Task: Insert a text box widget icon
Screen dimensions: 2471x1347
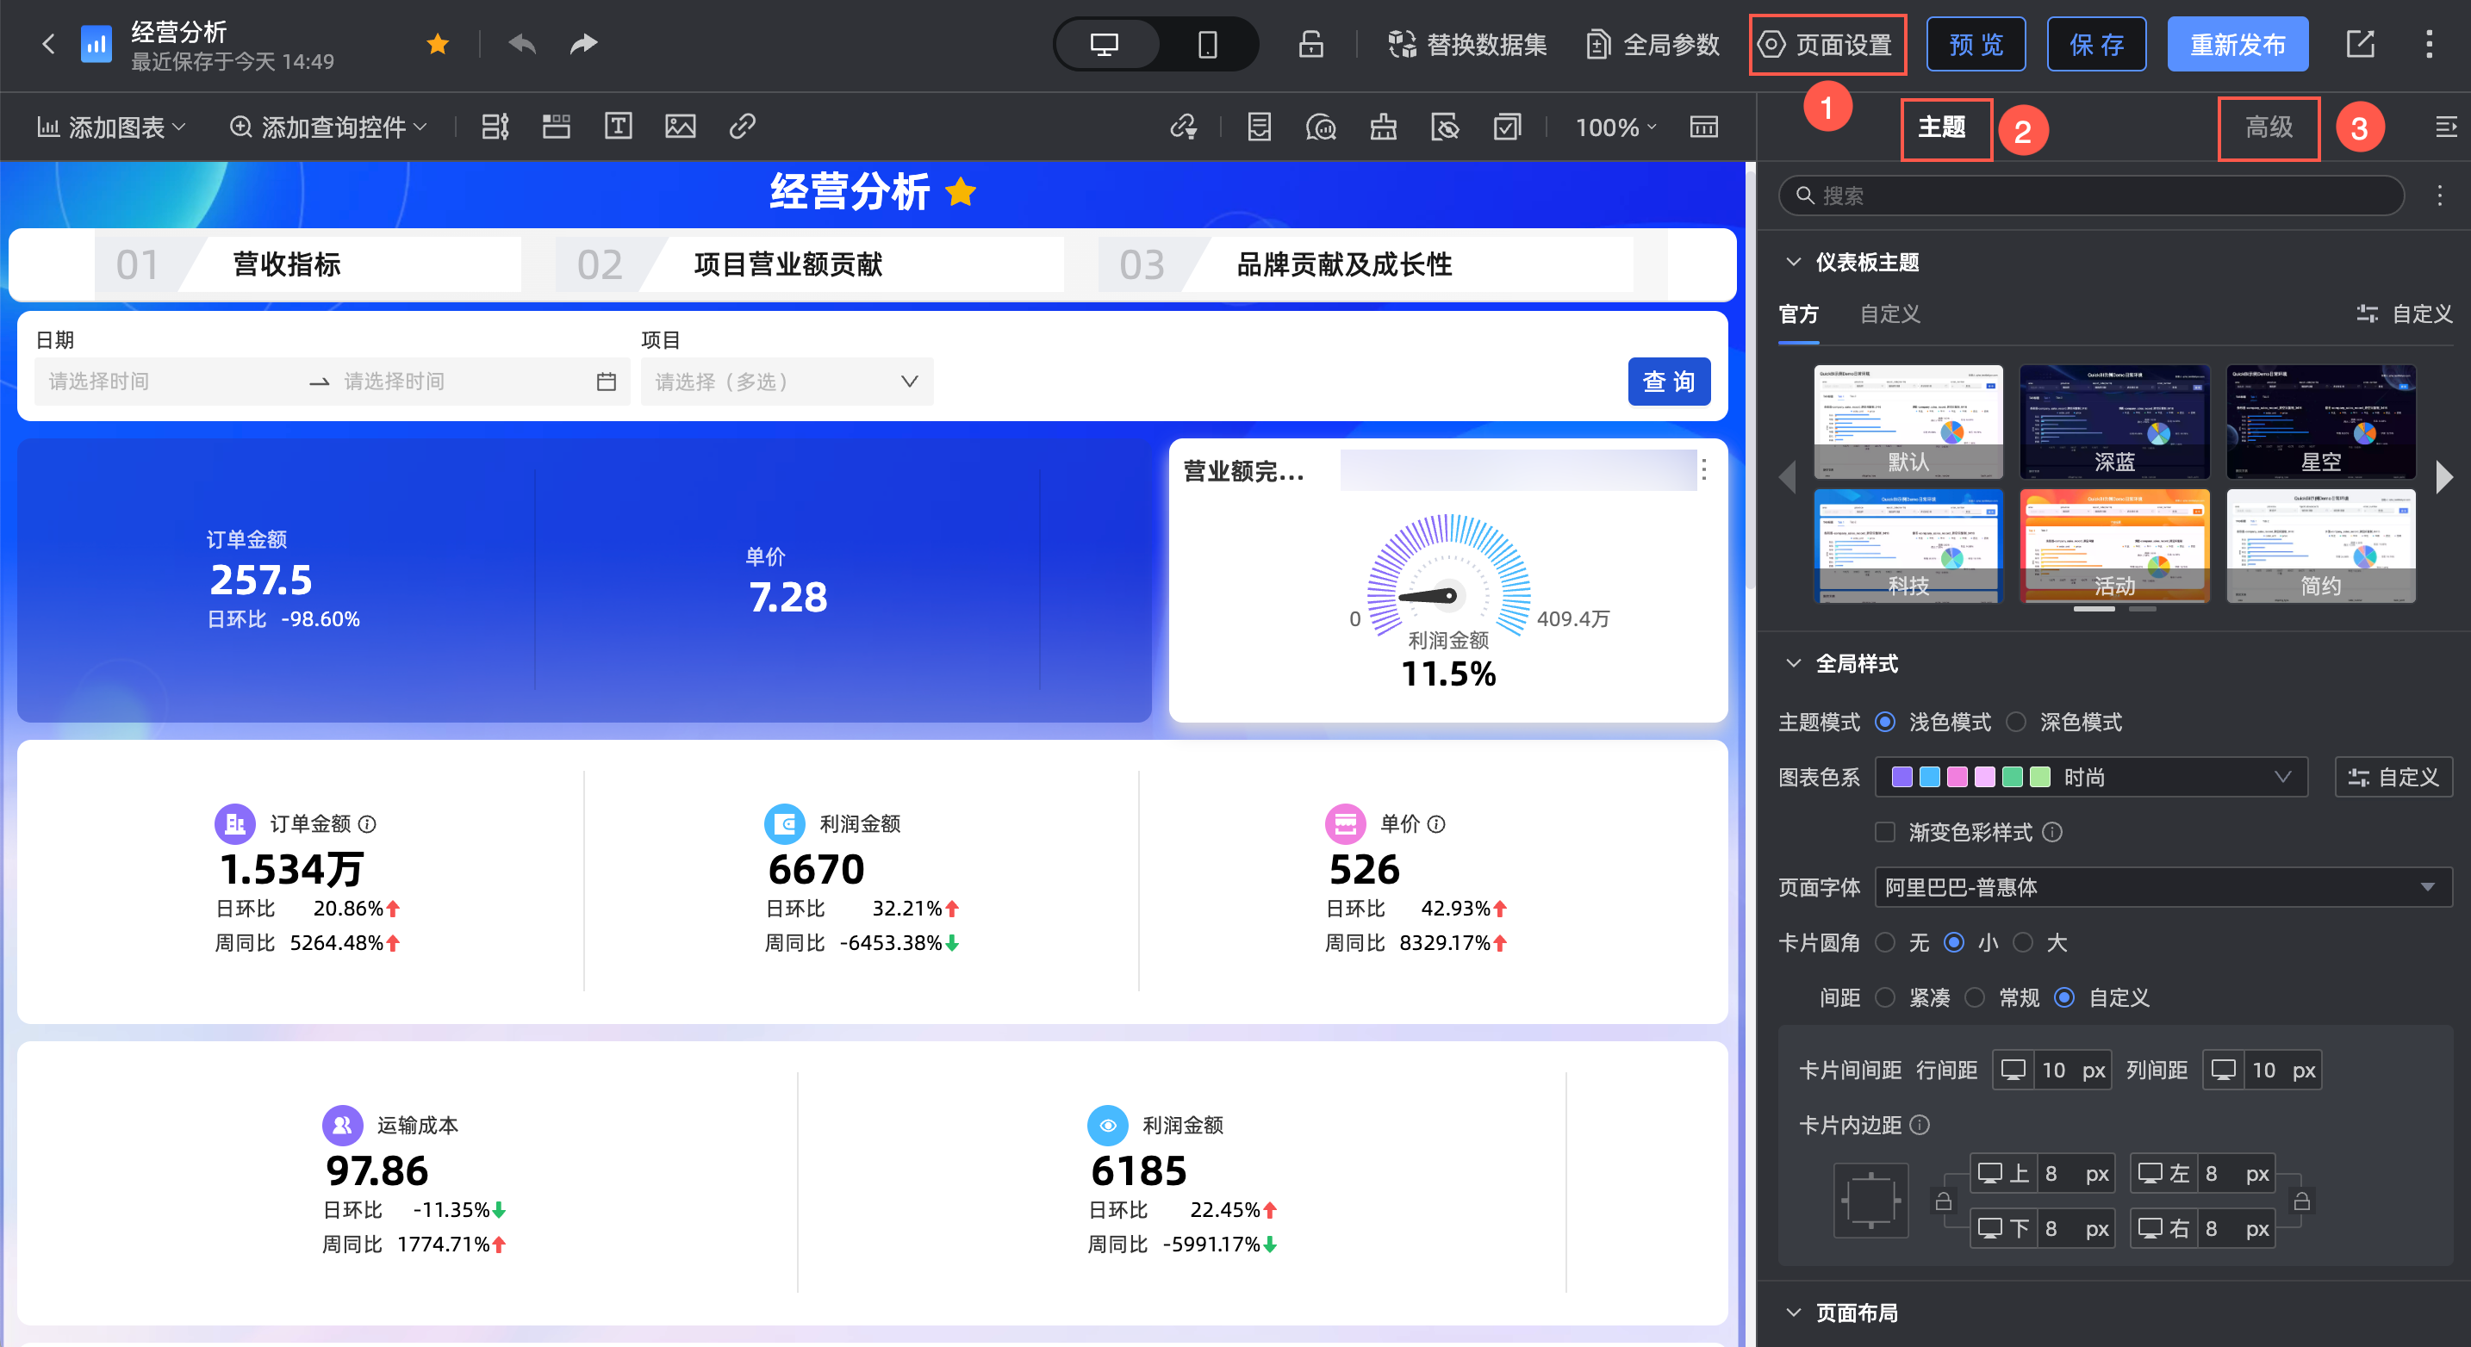Action: click(x=618, y=127)
